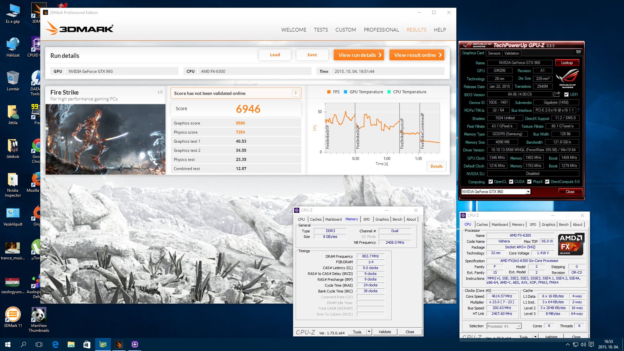Open the Lomtár recycle bin icon
The image size is (624, 351).
coord(13,81)
